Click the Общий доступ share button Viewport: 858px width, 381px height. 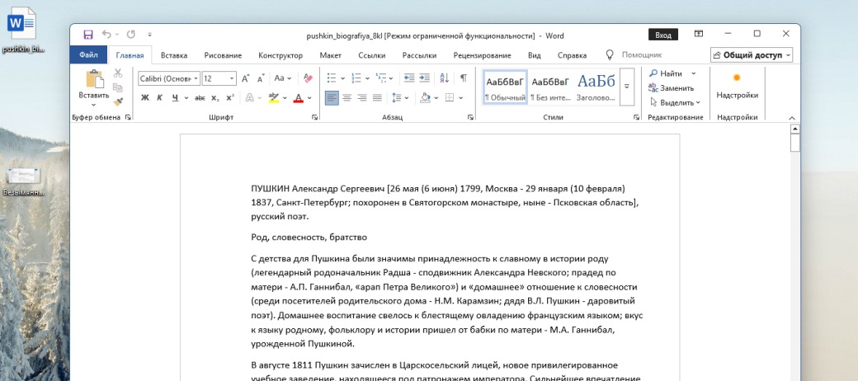pos(751,55)
